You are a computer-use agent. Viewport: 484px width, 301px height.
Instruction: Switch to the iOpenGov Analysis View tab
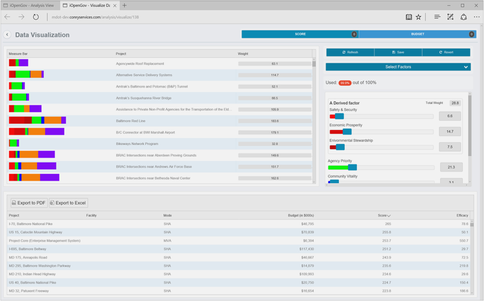(x=29, y=5)
